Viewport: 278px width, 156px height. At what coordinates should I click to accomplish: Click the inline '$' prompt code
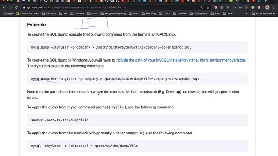coord(141,133)
